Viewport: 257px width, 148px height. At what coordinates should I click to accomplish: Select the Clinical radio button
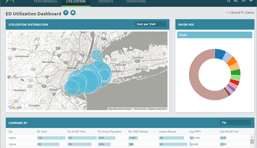(227, 12)
